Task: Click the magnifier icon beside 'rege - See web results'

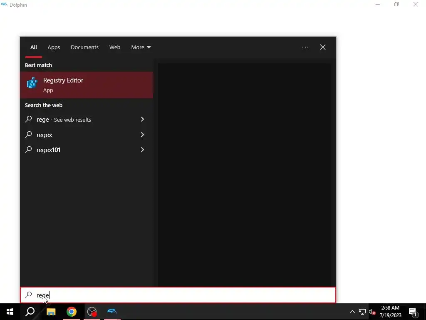Action: [x=29, y=119]
